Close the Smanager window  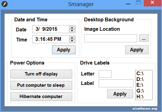153,3
